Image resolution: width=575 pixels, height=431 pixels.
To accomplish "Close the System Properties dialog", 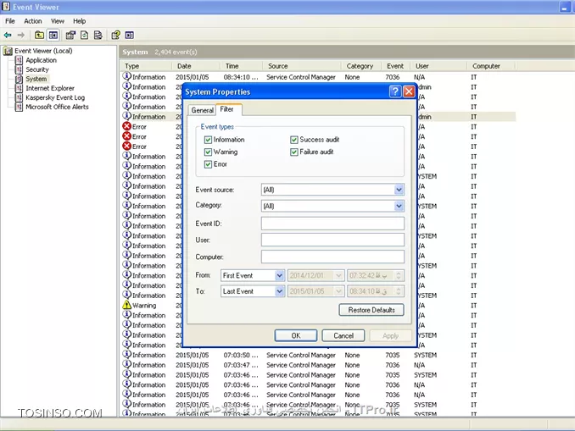I will (409, 91).
